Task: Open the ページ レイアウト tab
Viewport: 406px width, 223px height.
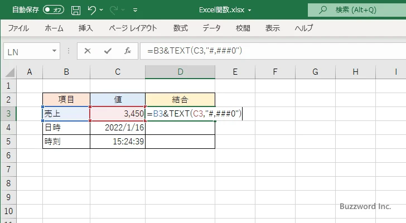Action: (x=133, y=28)
